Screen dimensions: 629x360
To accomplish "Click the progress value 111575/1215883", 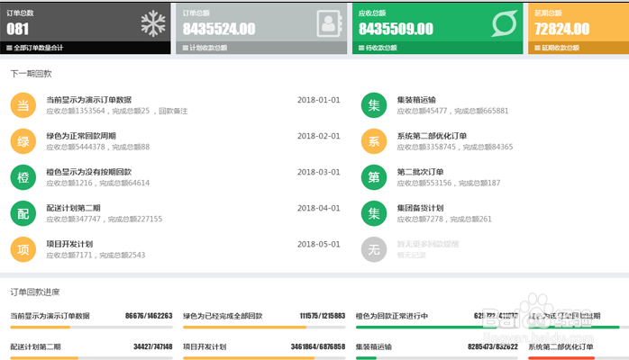I will pos(323,316).
